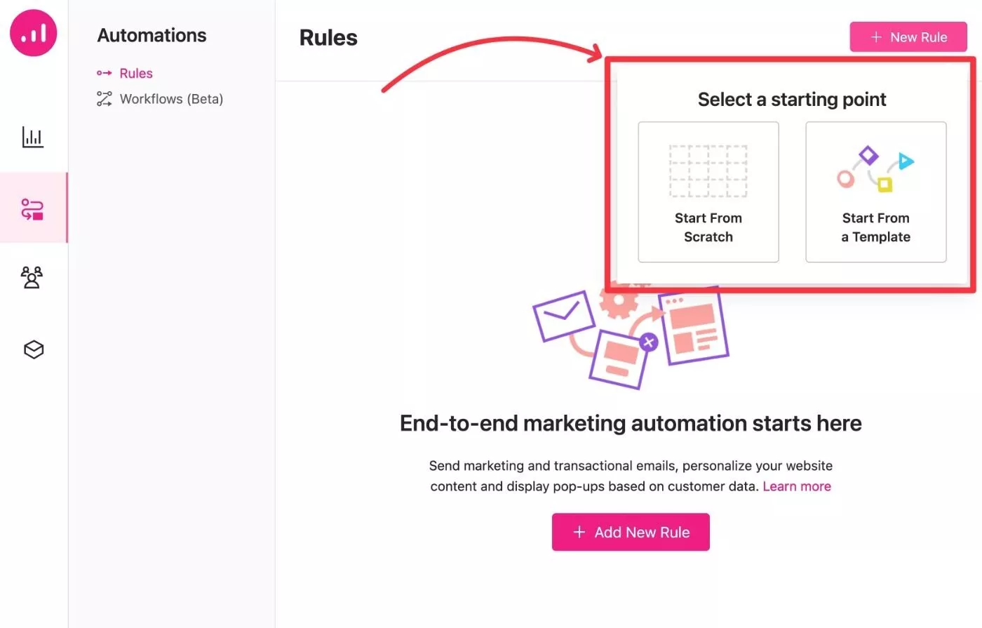
Task: Choose Start From Scratch card
Action: coord(708,192)
